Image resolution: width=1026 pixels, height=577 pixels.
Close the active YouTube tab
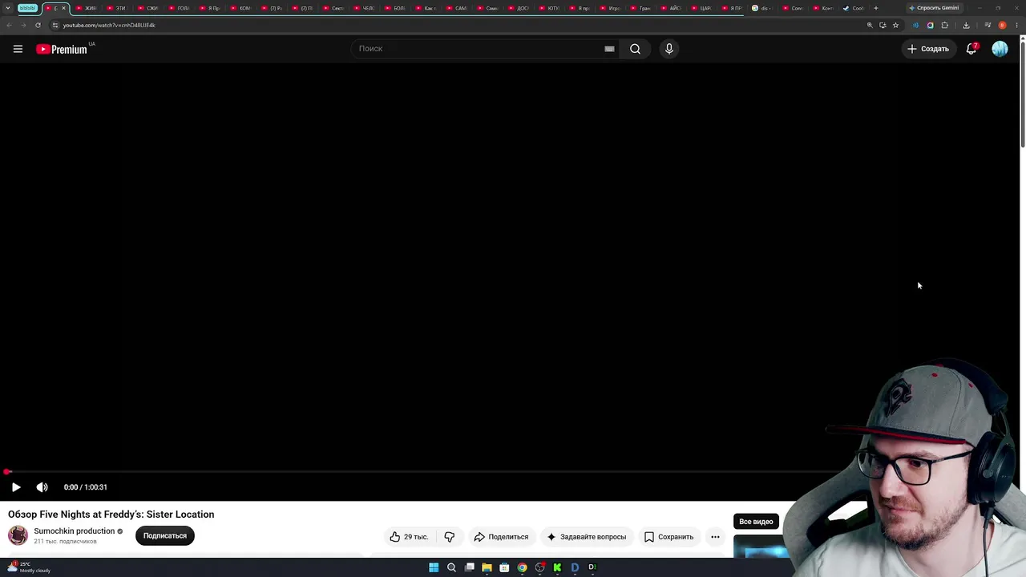coord(63,8)
